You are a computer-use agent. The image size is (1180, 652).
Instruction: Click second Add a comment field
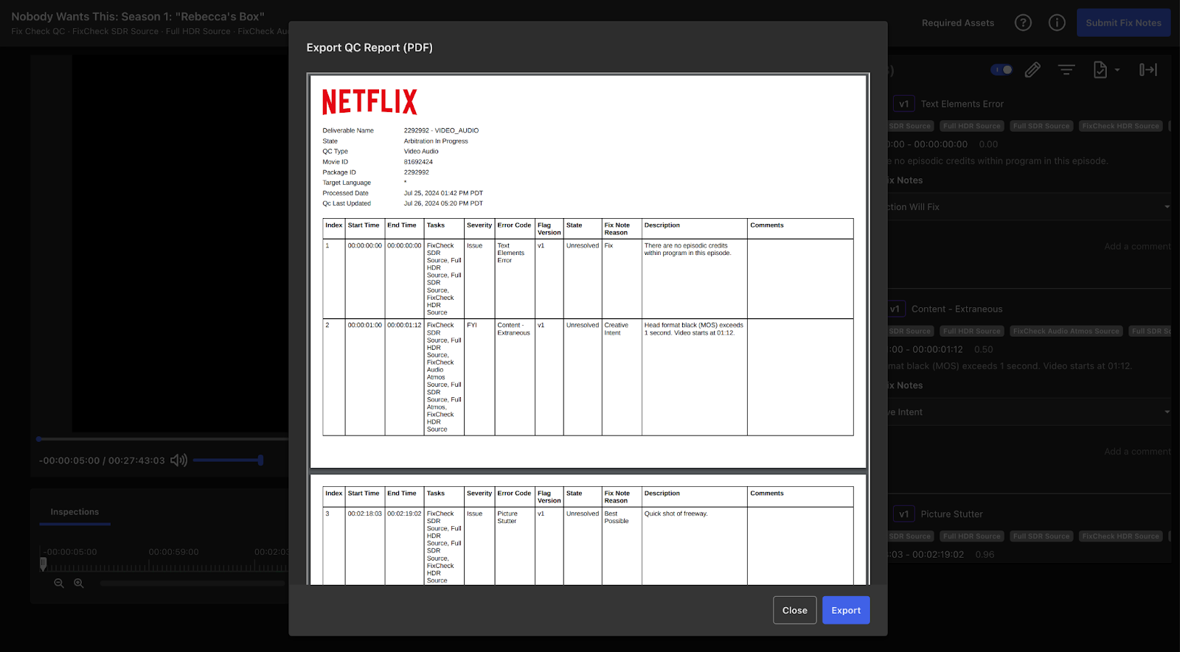point(1136,452)
